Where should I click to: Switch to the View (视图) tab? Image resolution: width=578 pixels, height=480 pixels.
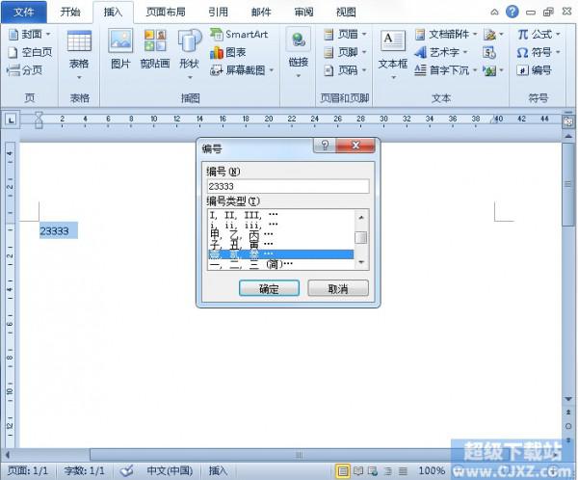pyautogui.click(x=346, y=13)
